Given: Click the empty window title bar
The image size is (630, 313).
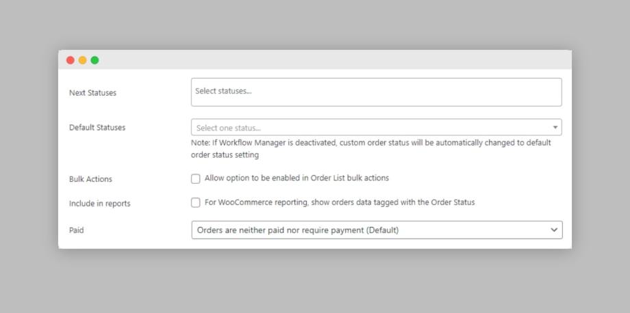Looking at the screenshot, I should (x=335, y=59).
